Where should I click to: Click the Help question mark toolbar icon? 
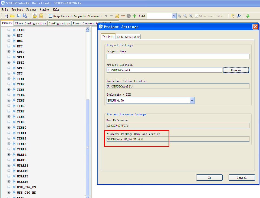pyautogui.click(x=233, y=16)
